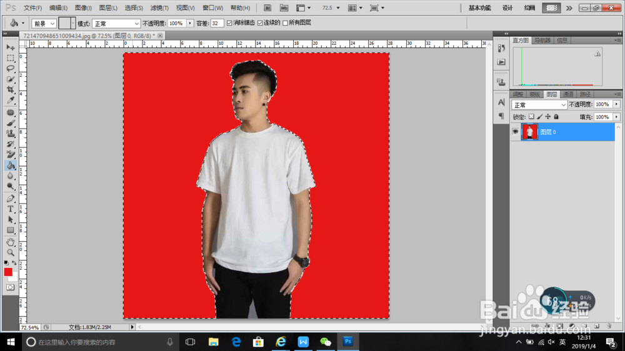Click the tolerance input field (容差)
Viewport: 625px width, 351px height.
tap(217, 24)
